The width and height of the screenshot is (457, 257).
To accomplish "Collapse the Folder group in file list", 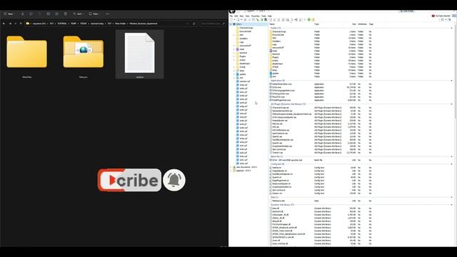I will point(452,28).
